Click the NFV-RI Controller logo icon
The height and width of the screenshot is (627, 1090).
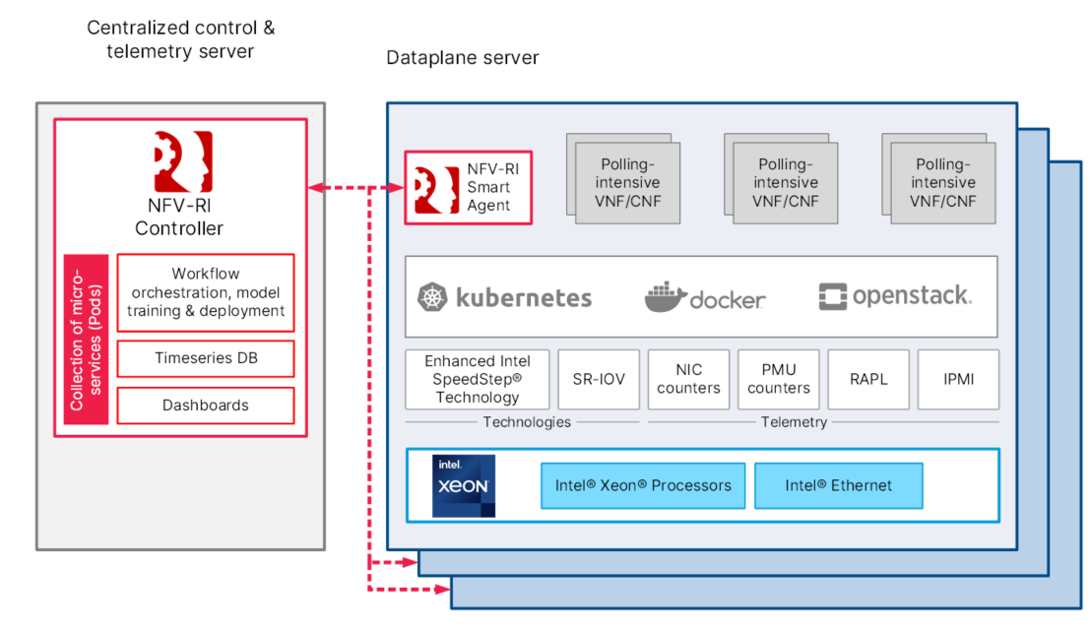coord(183,161)
